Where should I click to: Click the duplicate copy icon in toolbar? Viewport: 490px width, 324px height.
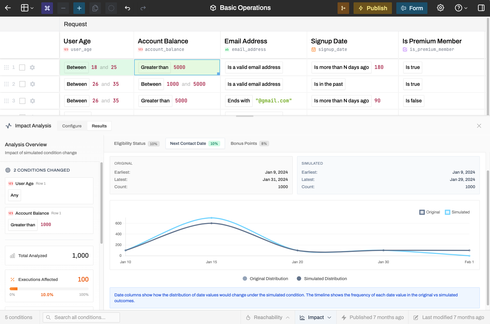[x=95, y=8]
